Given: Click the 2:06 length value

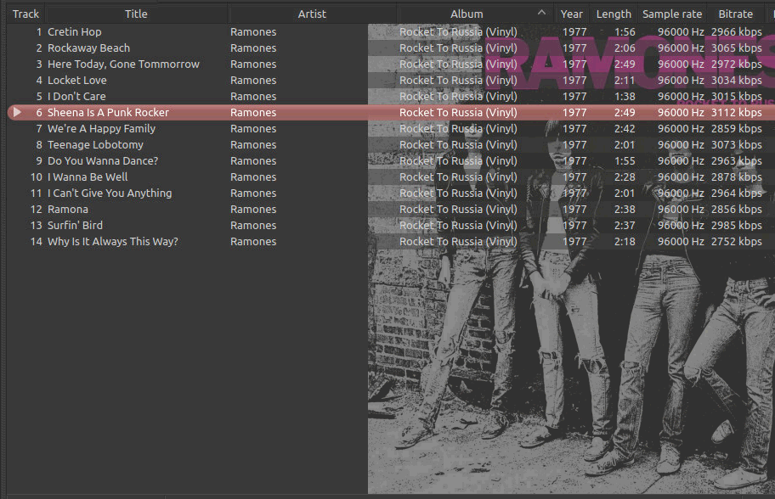Looking at the screenshot, I should click(x=625, y=48).
